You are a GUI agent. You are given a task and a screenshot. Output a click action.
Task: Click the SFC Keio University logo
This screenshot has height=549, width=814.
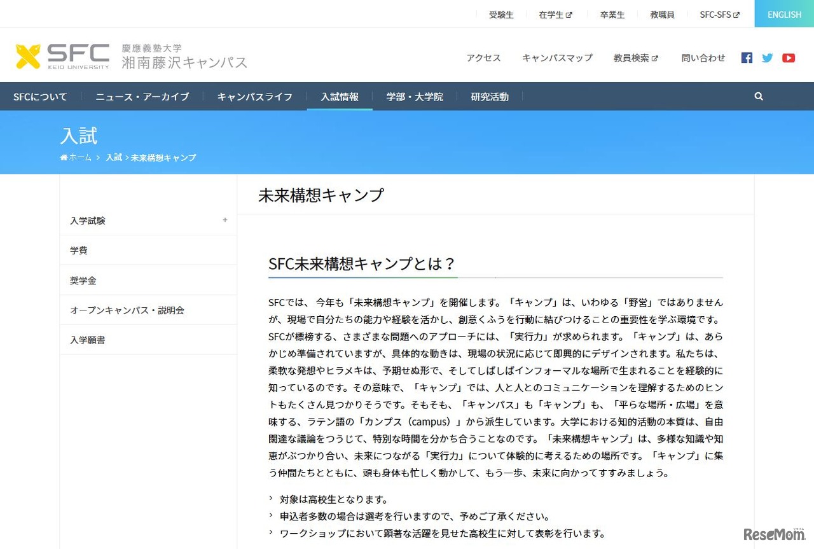(x=62, y=55)
